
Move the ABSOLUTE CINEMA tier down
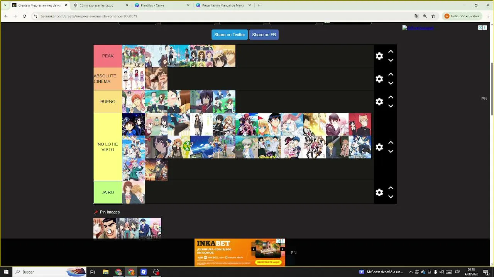[x=391, y=83]
